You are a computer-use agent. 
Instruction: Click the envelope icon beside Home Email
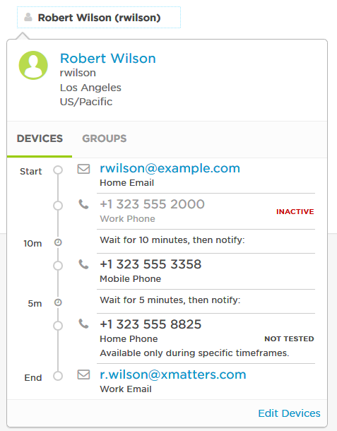point(83,169)
